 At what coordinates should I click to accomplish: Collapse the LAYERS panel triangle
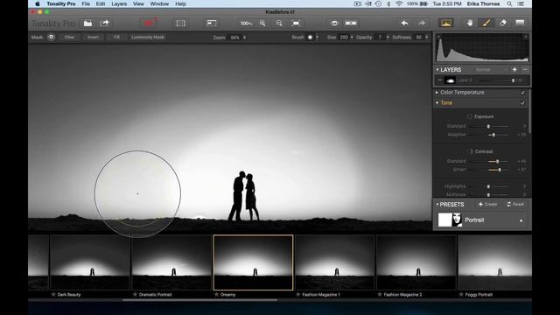click(437, 70)
